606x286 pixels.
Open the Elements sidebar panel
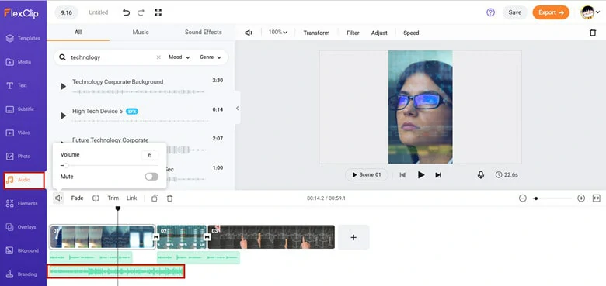23,204
